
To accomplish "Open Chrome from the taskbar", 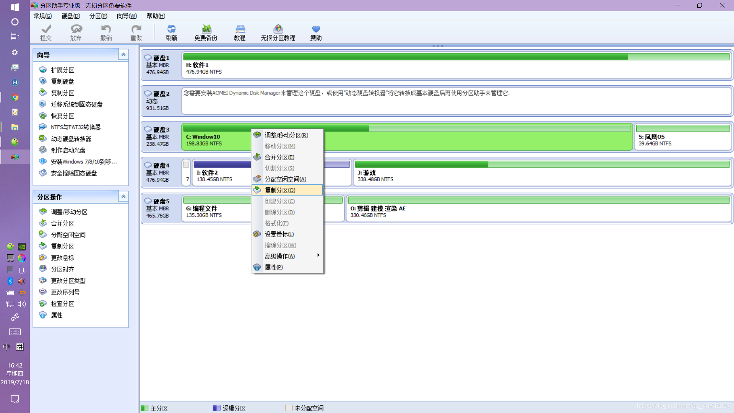I will [x=15, y=98].
